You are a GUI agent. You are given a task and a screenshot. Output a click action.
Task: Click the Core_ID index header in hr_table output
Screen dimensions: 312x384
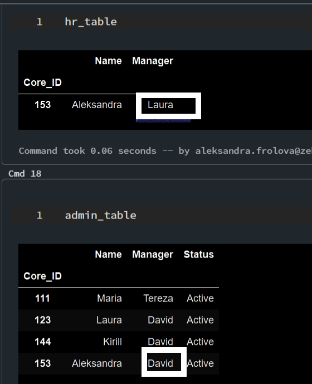tap(42, 82)
